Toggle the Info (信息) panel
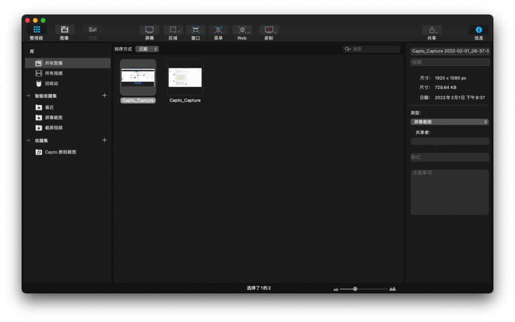Image resolution: width=515 pixels, height=322 pixels. pyautogui.click(x=479, y=30)
